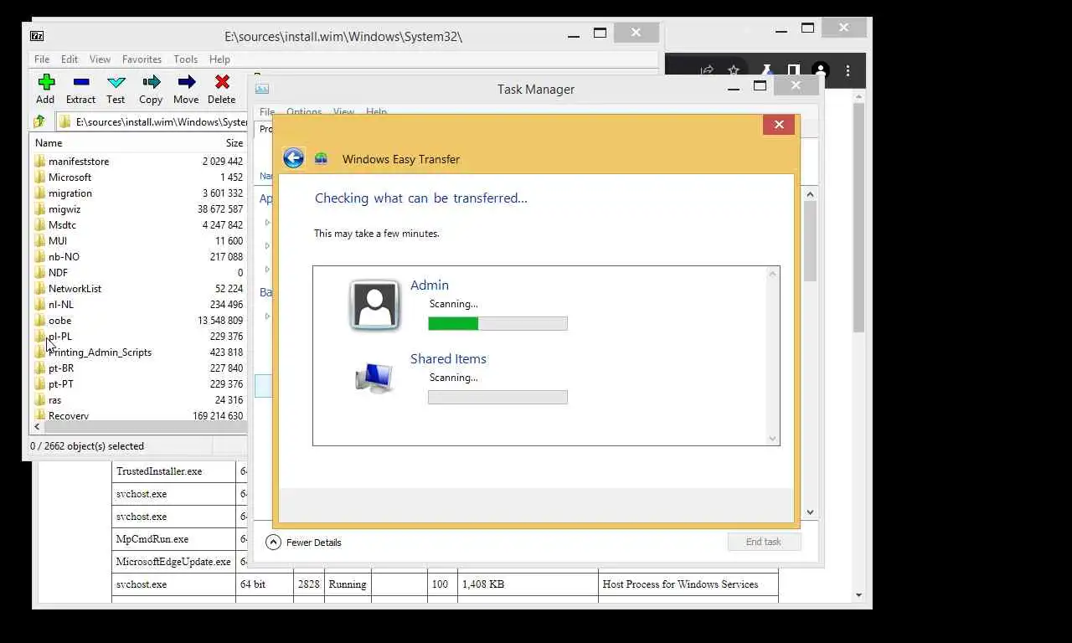This screenshot has width=1072, height=643.
Task: Open the browser profile avatar
Action: [x=821, y=70]
